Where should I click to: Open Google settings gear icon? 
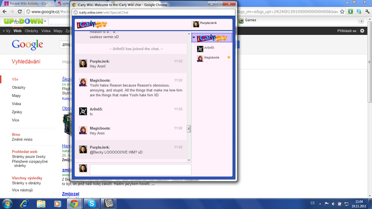362,31
